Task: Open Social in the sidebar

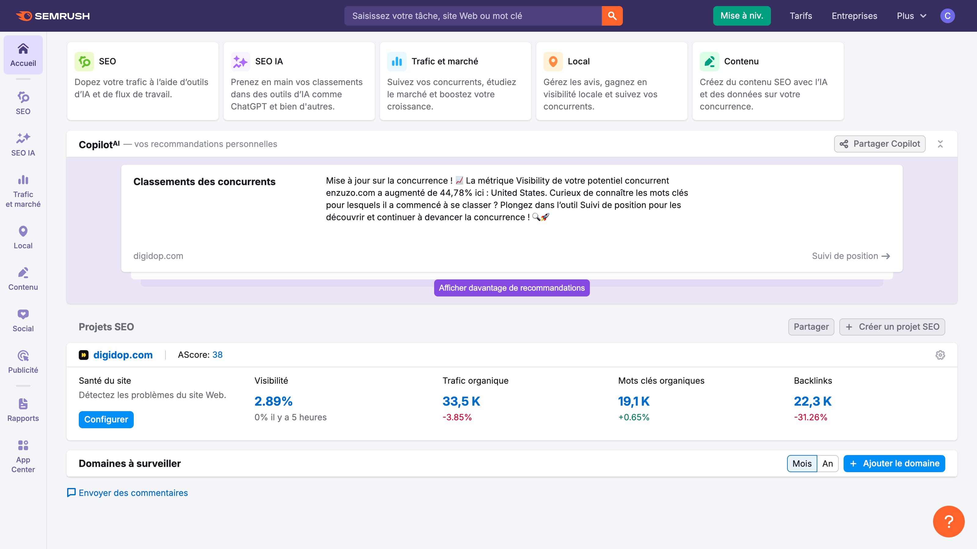Action: click(23, 320)
